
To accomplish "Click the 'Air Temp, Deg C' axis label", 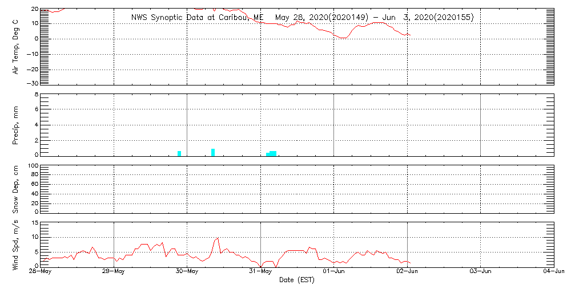I will 16,46.
